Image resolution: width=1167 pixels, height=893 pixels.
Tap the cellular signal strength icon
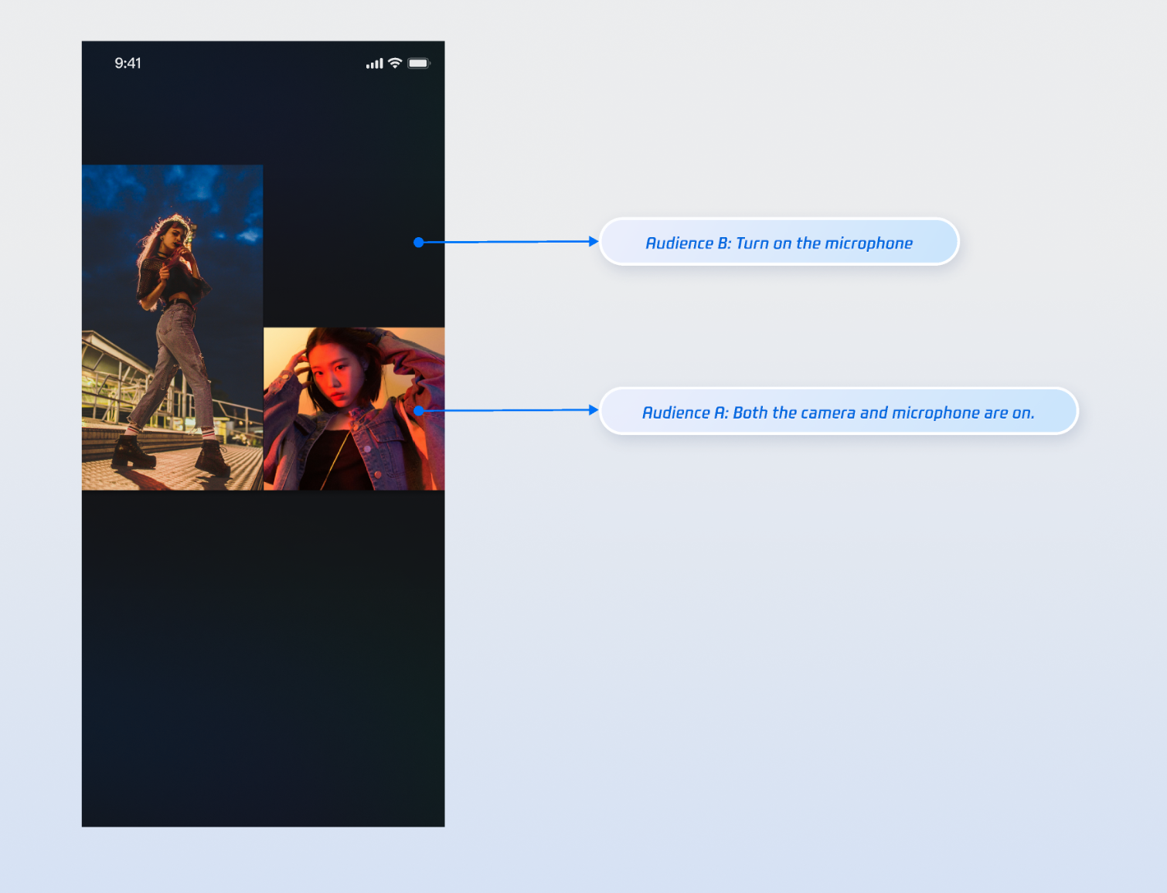click(x=374, y=63)
